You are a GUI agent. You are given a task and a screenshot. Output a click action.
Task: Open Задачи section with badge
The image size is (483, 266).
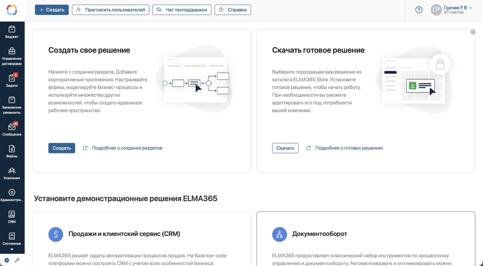(12, 80)
